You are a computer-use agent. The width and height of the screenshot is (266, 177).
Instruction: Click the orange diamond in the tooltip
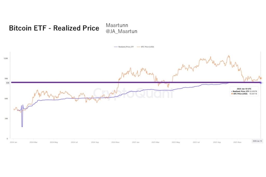231,94
